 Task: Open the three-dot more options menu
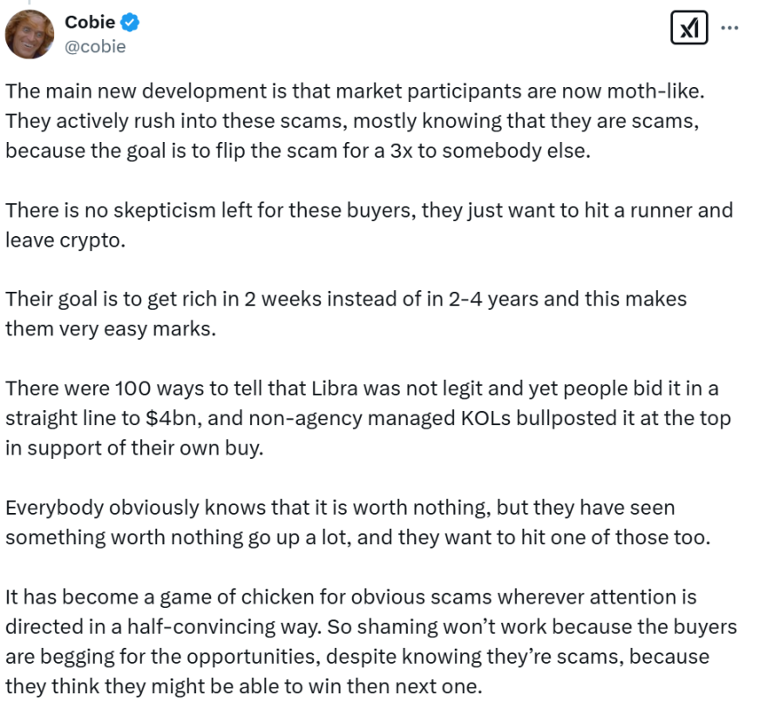click(x=730, y=27)
